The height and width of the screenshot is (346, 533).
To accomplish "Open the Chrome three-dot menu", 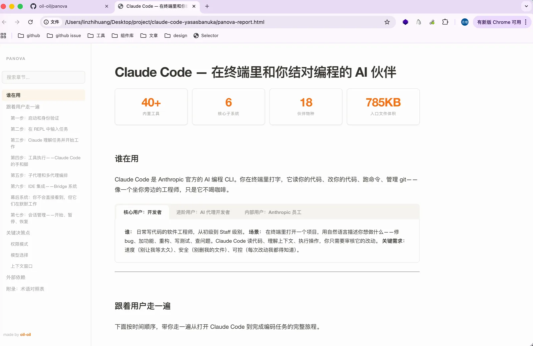I will pyautogui.click(x=526, y=22).
